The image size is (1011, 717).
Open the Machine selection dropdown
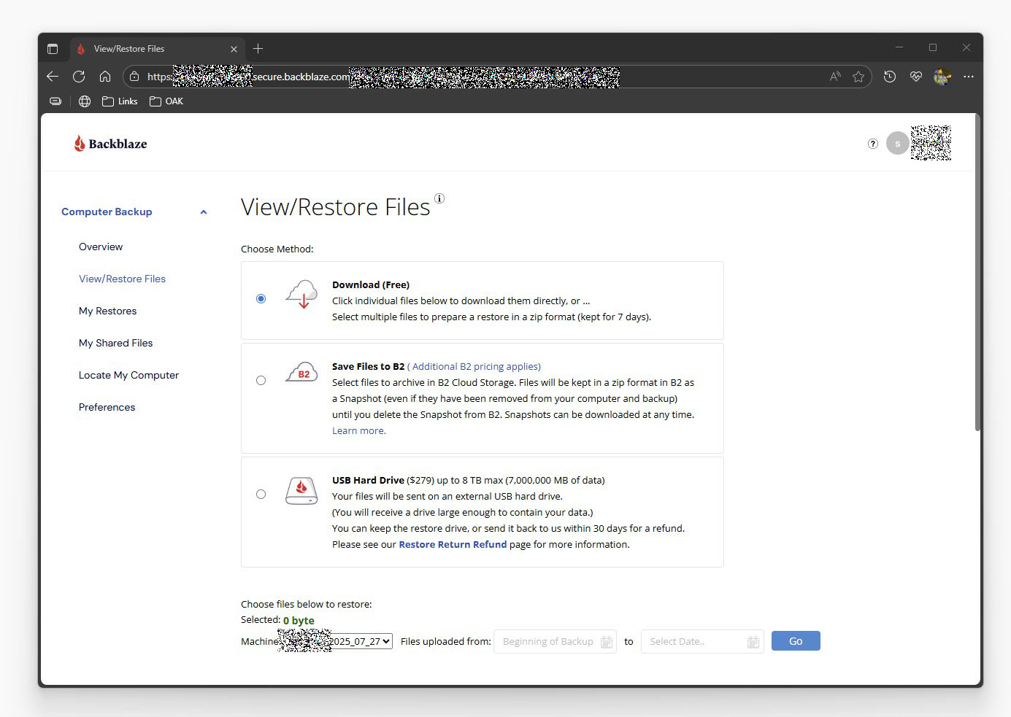(x=361, y=641)
